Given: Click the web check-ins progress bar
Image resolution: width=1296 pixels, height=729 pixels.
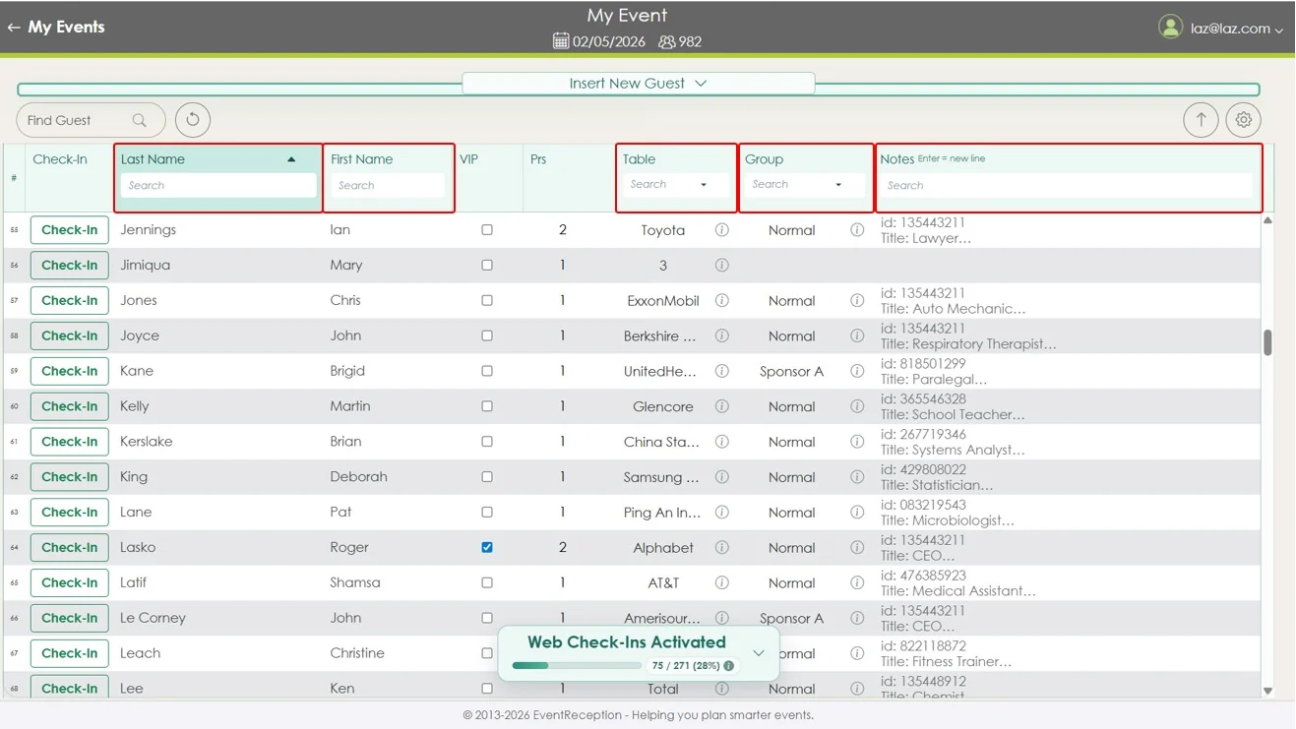Looking at the screenshot, I should pyautogui.click(x=577, y=666).
